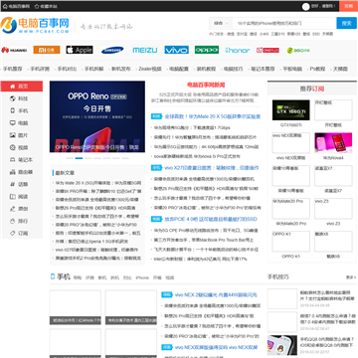The width and height of the screenshot is (358, 358).
Task: Select the vivo brand logo
Action: pos(177,50)
